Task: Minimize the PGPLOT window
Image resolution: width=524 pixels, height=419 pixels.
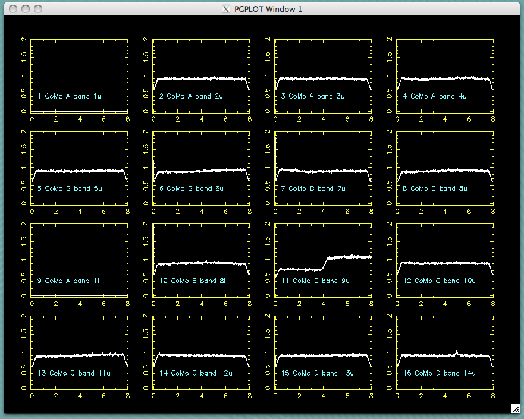Action: [x=25, y=9]
